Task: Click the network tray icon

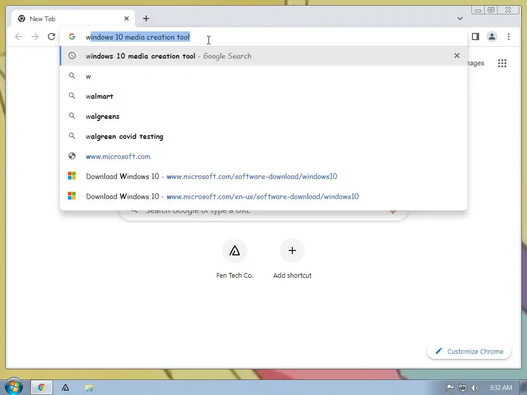Action: pos(463,388)
